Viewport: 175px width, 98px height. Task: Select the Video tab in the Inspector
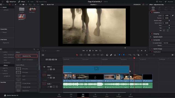click(153, 8)
